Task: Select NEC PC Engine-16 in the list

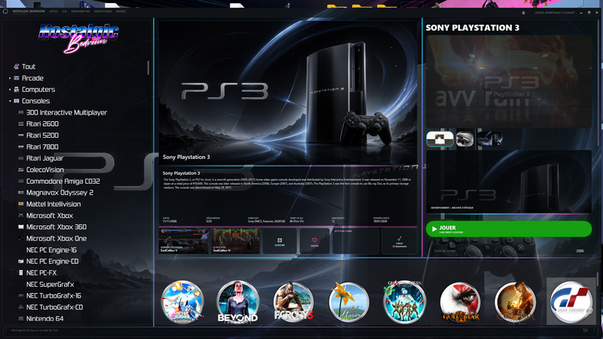Action: click(51, 250)
